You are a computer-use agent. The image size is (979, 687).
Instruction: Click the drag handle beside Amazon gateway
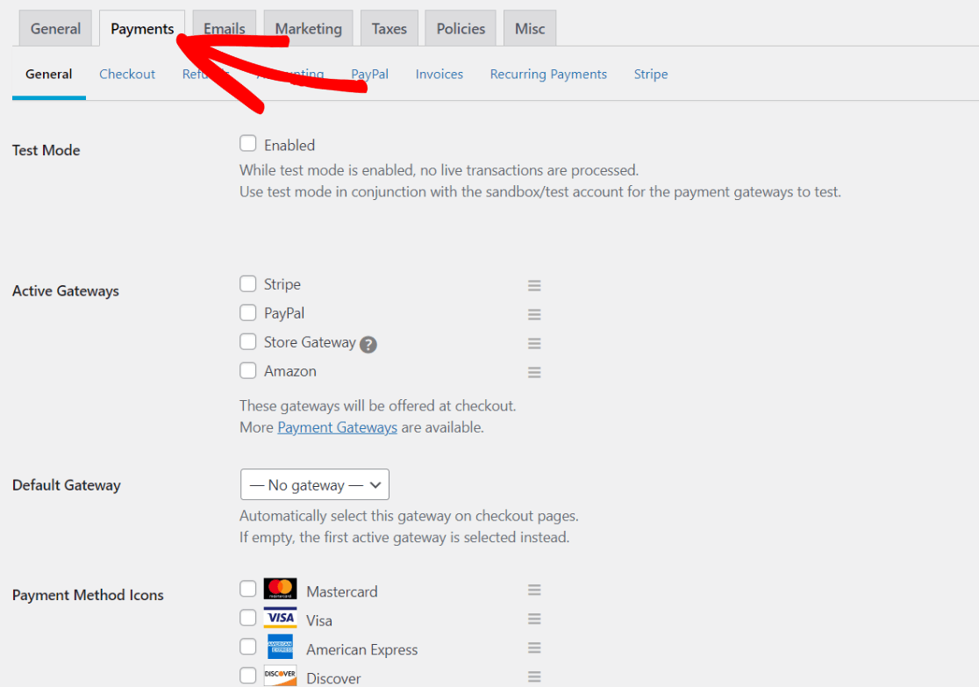534,372
